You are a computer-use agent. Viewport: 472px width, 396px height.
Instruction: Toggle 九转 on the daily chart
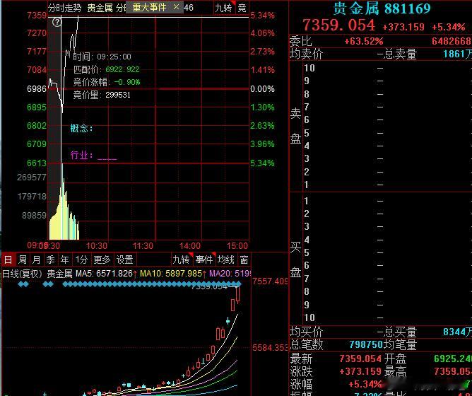[181, 260]
